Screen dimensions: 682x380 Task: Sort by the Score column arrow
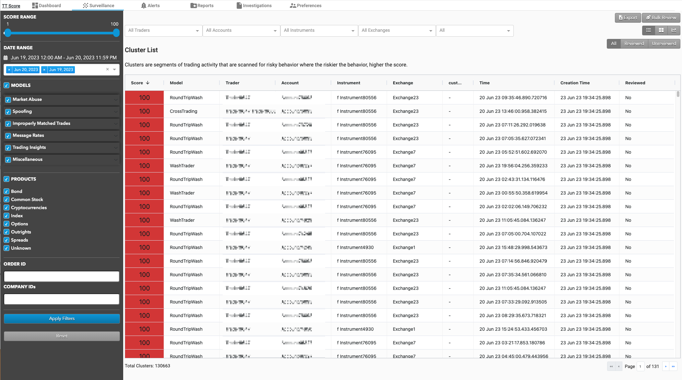pos(148,83)
